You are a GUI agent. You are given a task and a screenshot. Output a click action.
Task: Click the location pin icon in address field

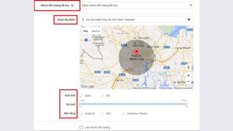(83, 20)
